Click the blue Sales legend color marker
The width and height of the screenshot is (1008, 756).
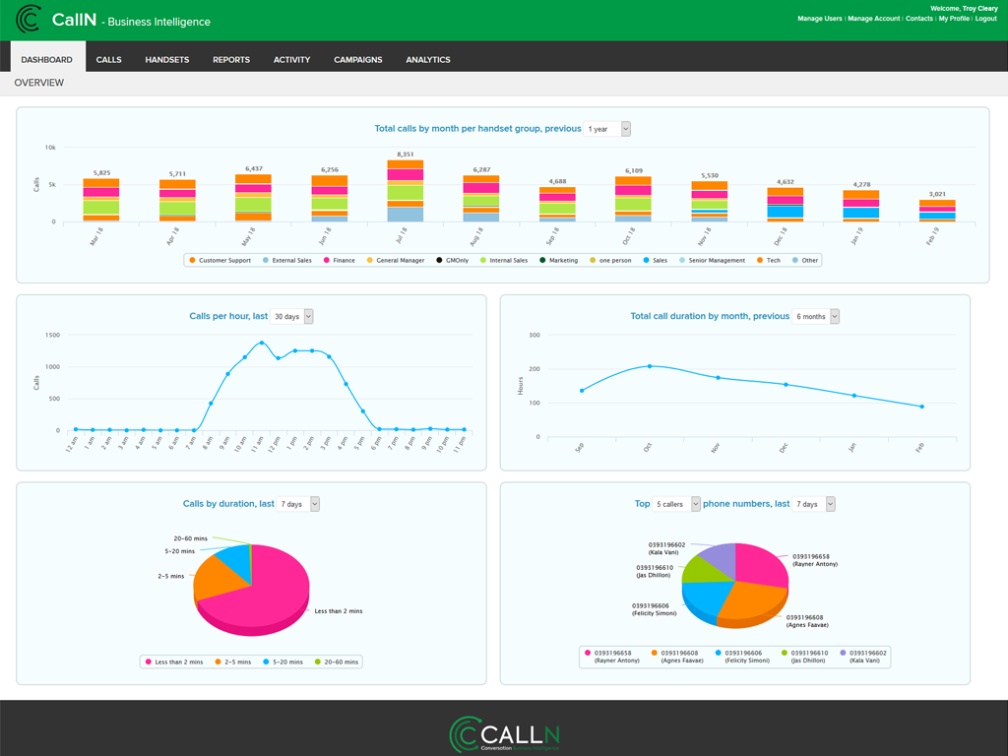click(646, 261)
